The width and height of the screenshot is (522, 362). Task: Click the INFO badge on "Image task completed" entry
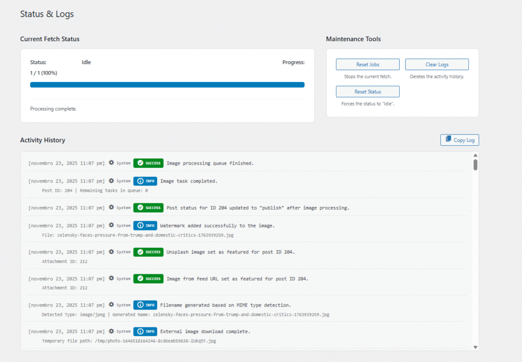pyautogui.click(x=145, y=180)
